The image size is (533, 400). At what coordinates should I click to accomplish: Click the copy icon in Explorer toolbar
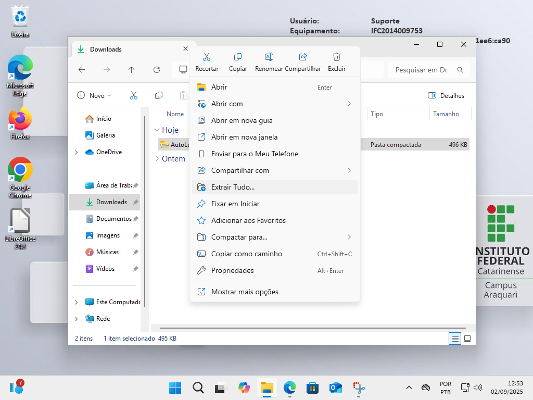coord(158,96)
